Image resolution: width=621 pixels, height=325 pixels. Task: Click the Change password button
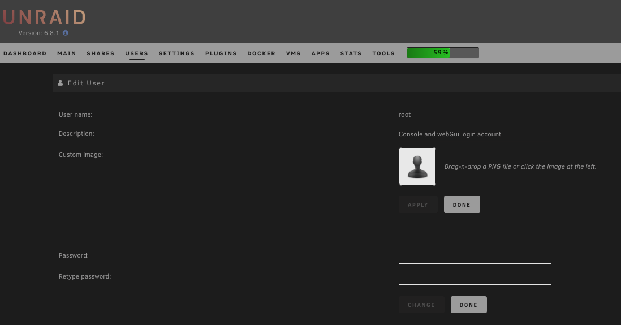click(x=421, y=305)
